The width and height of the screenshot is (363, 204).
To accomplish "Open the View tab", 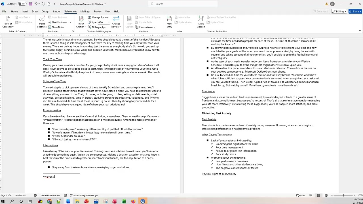I will point(108,11).
